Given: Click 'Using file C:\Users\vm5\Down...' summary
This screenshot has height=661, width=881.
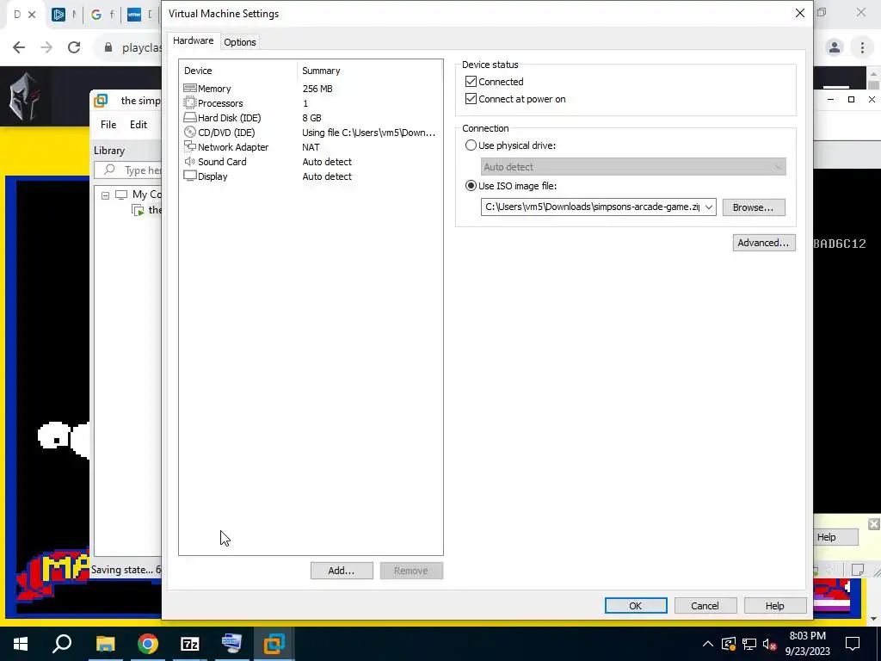Looking at the screenshot, I should 368,132.
